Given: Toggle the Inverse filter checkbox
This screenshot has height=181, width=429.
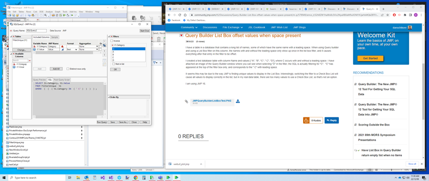Looking at the screenshot, I should click(x=112, y=41).
